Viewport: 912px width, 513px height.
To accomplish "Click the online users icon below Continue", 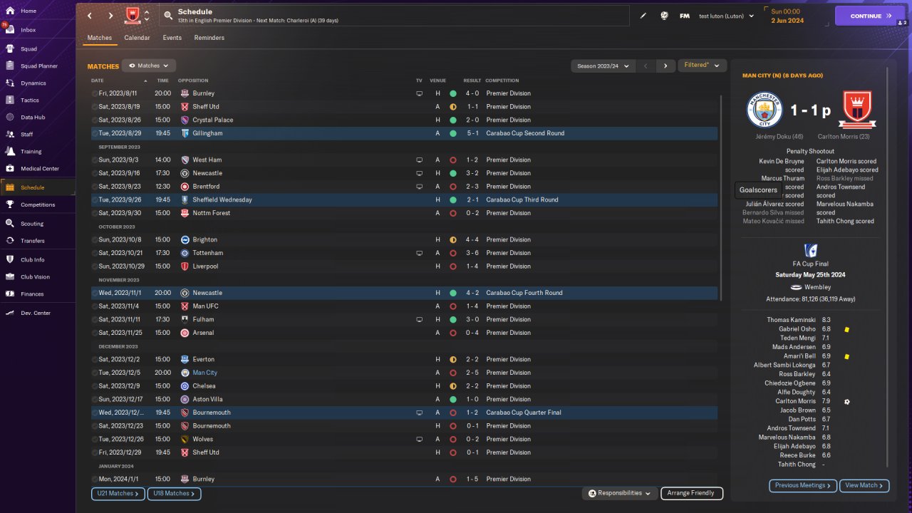I will [x=903, y=23].
